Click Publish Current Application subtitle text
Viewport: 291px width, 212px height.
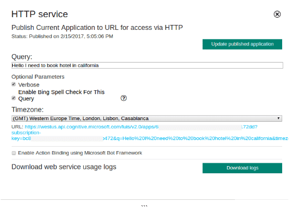point(97,28)
